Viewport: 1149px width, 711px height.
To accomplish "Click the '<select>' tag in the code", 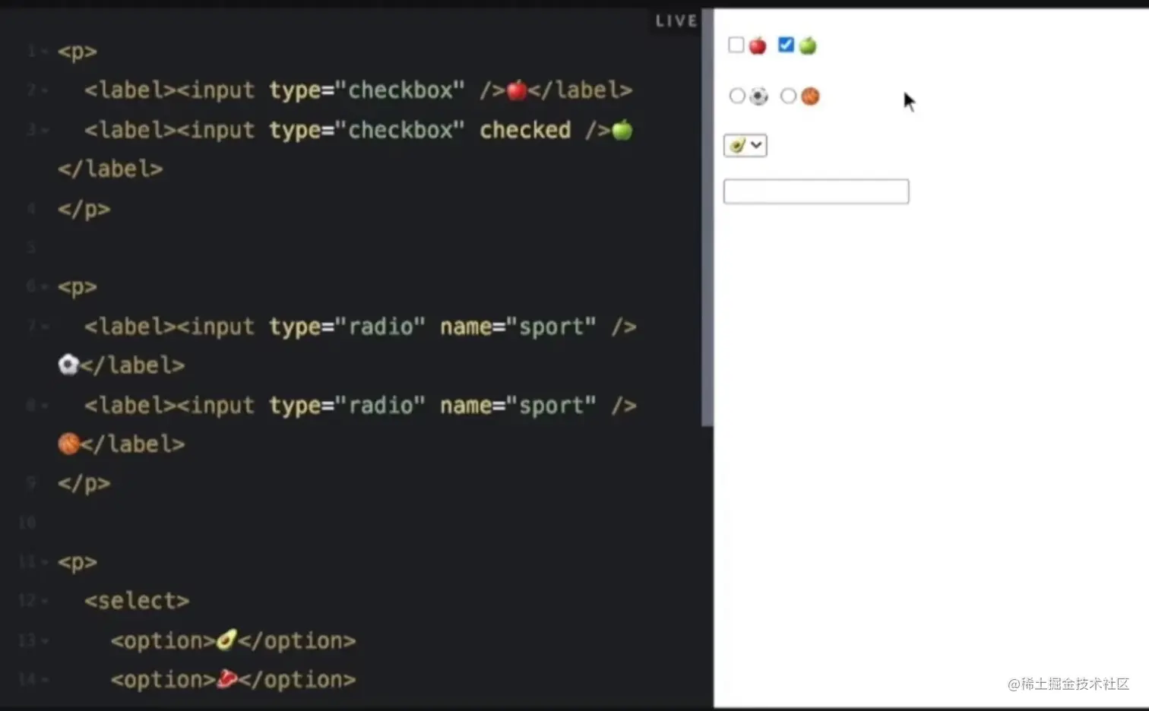I will click(x=137, y=601).
